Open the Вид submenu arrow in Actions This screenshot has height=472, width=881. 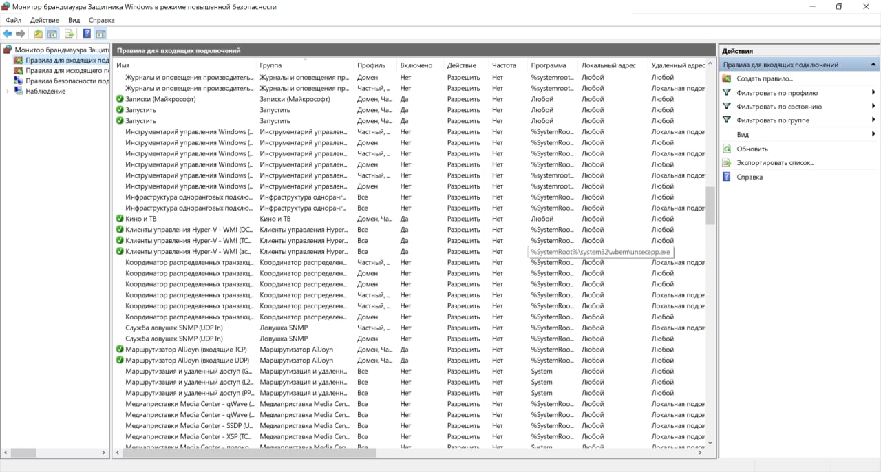[x=873, y=134]
